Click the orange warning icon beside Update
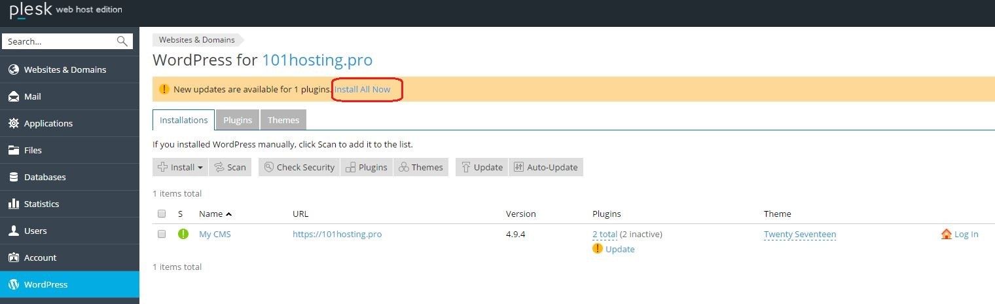 click(x=598, y=249)
